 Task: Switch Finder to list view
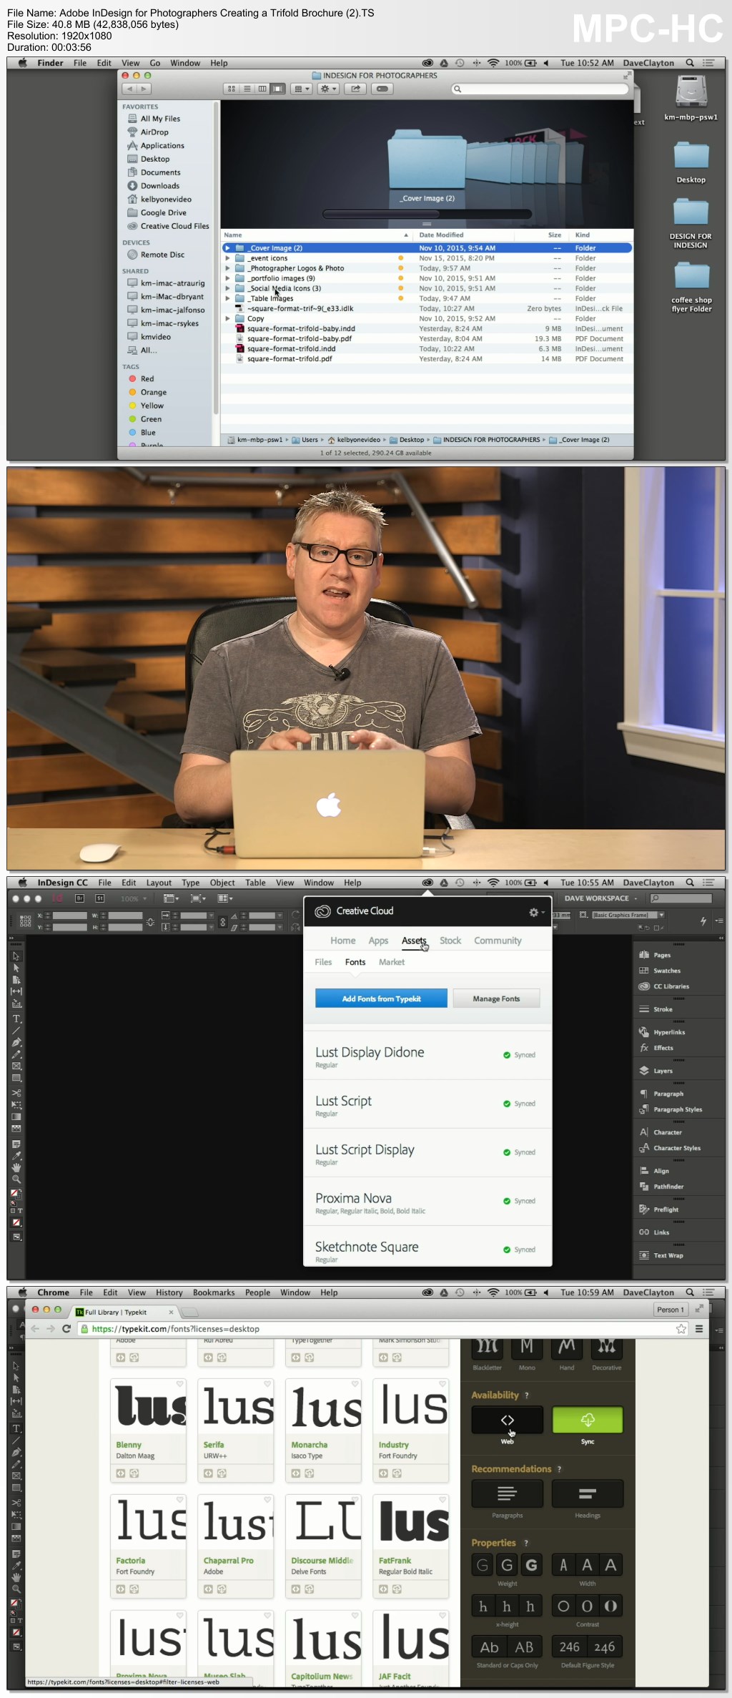247,89
